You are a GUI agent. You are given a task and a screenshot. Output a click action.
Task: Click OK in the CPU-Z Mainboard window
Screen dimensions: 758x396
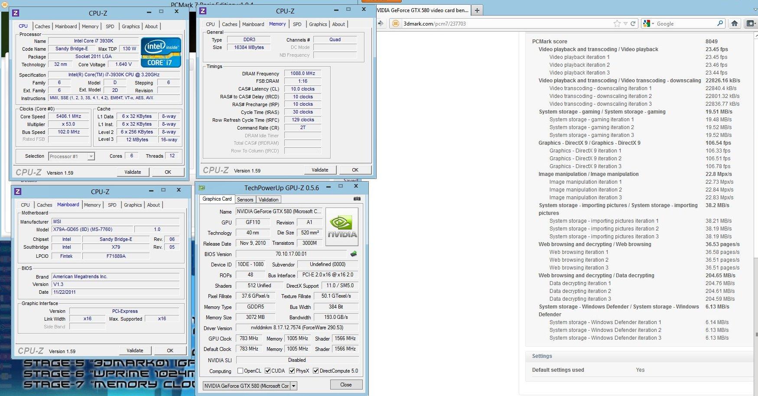pyautogui.click(x=170, y=351)
